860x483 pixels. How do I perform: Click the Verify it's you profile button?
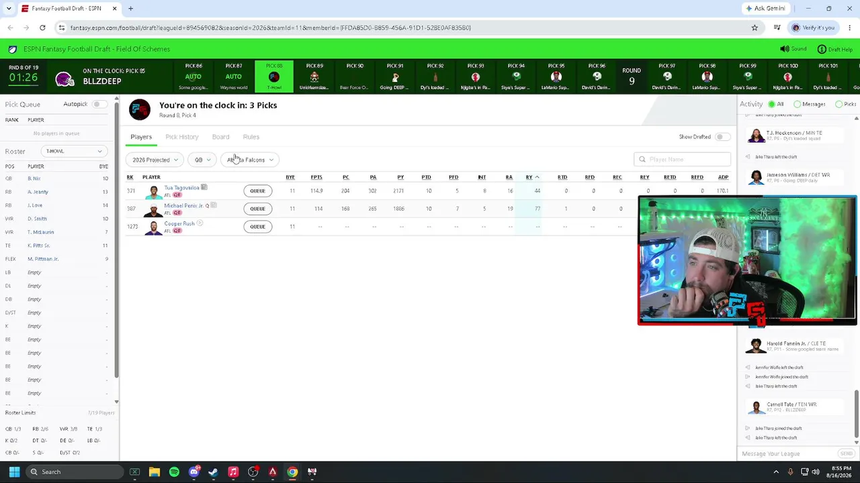point(812,28)
